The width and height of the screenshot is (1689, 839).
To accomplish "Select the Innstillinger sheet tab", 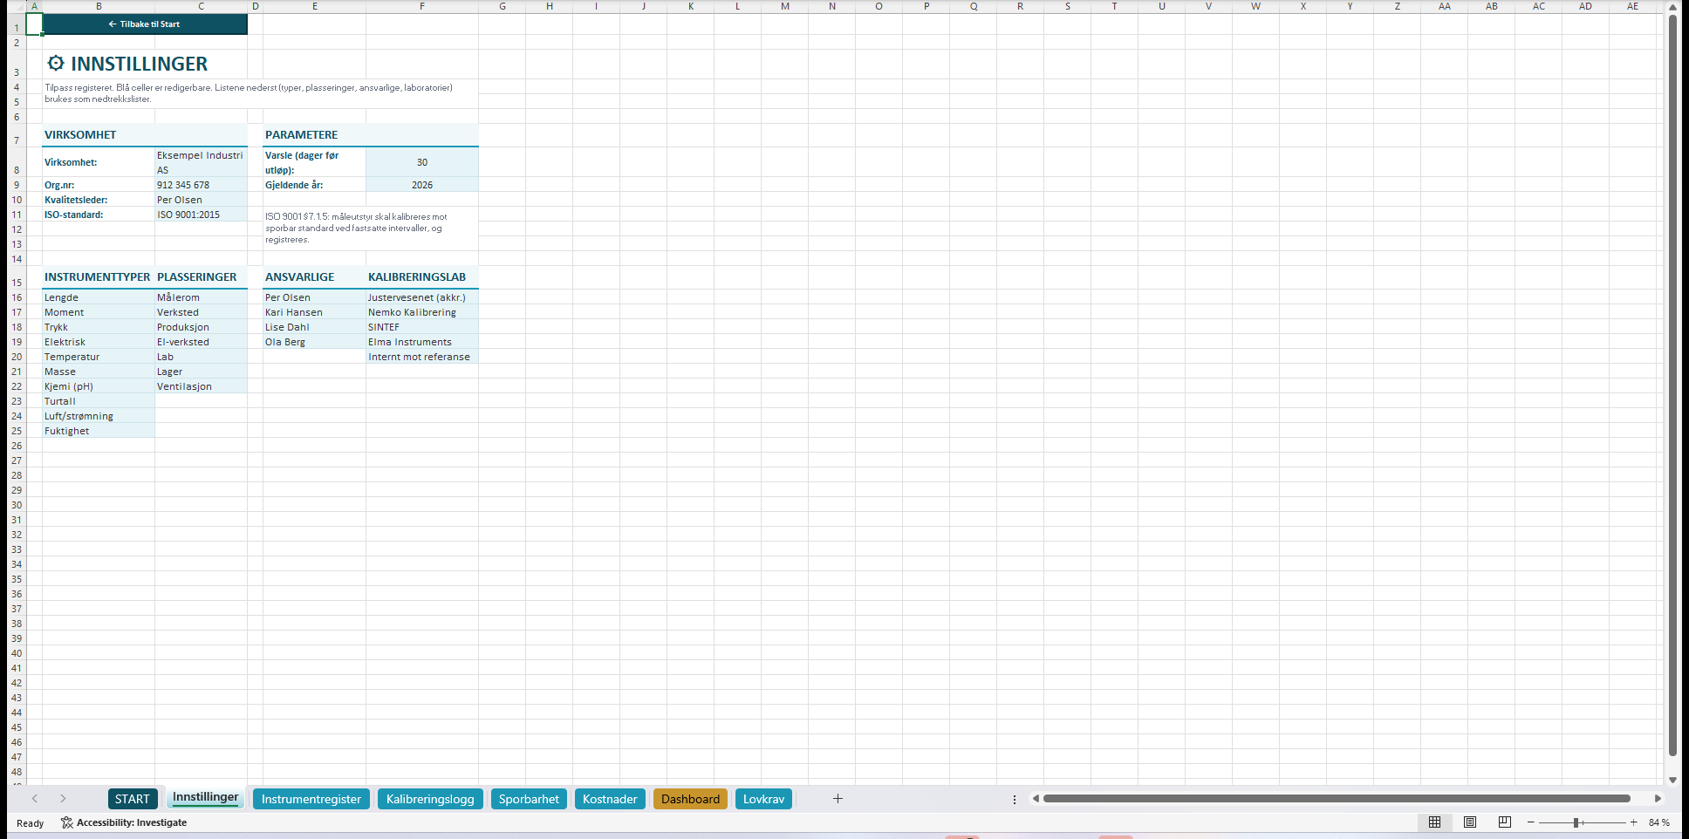I will tap(205, 797).
